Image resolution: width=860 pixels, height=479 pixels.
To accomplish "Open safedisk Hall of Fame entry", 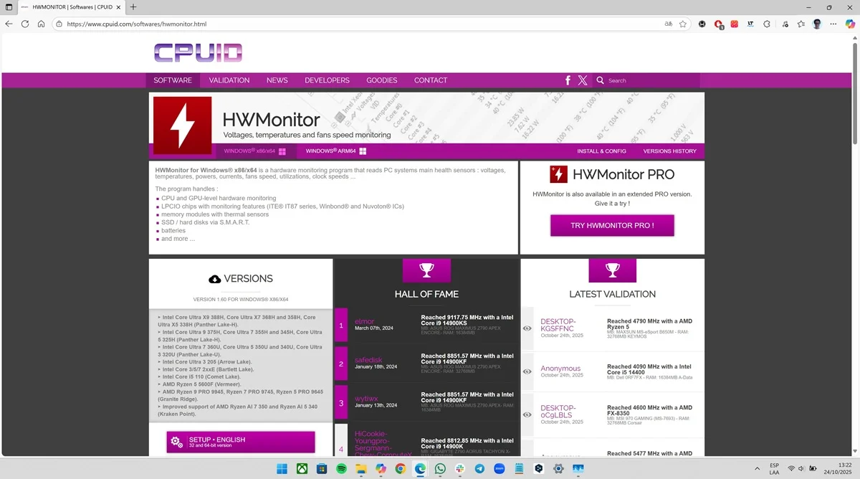I will click(369, 359).
